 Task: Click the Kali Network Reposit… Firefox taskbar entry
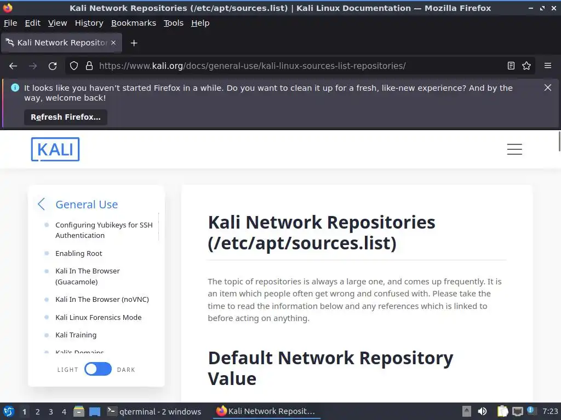click(x=267, y=411)
